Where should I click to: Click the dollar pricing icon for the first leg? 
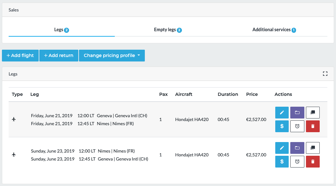282,126
